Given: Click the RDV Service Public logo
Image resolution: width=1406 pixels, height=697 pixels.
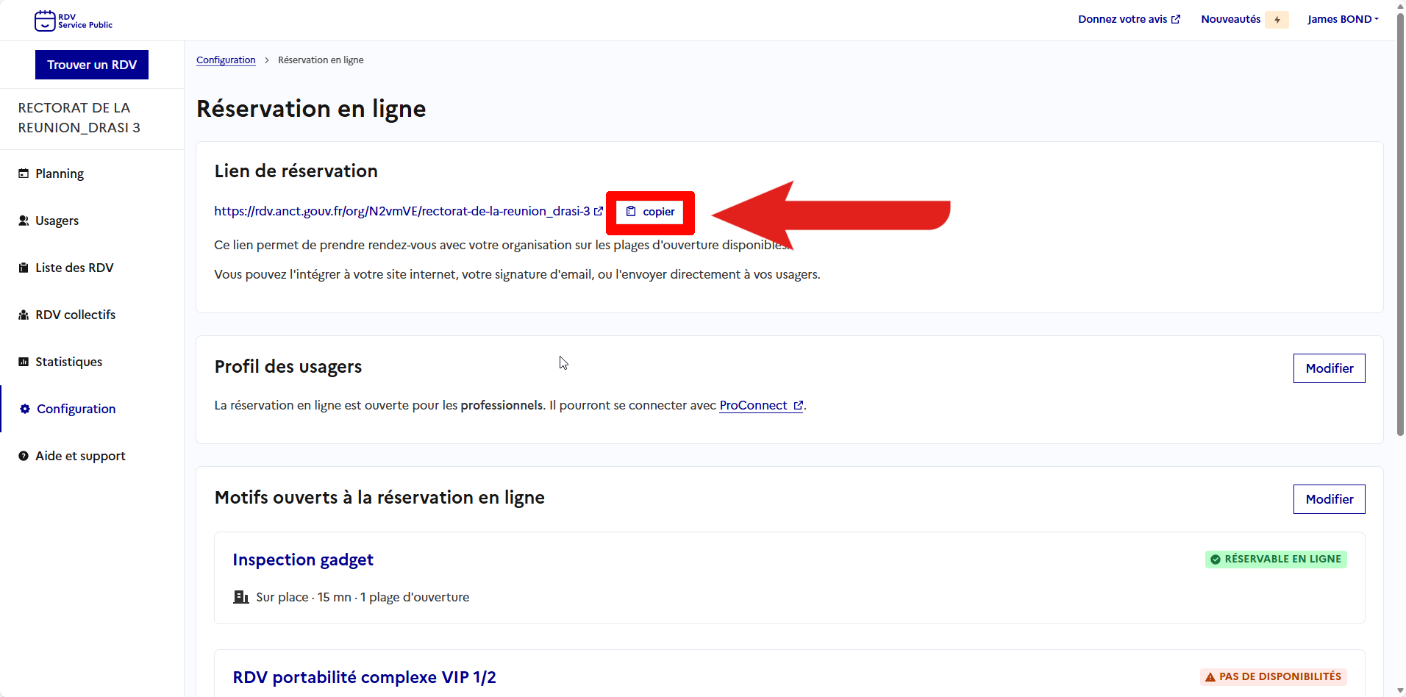Looking at the screenshot, I should point(74,21).
